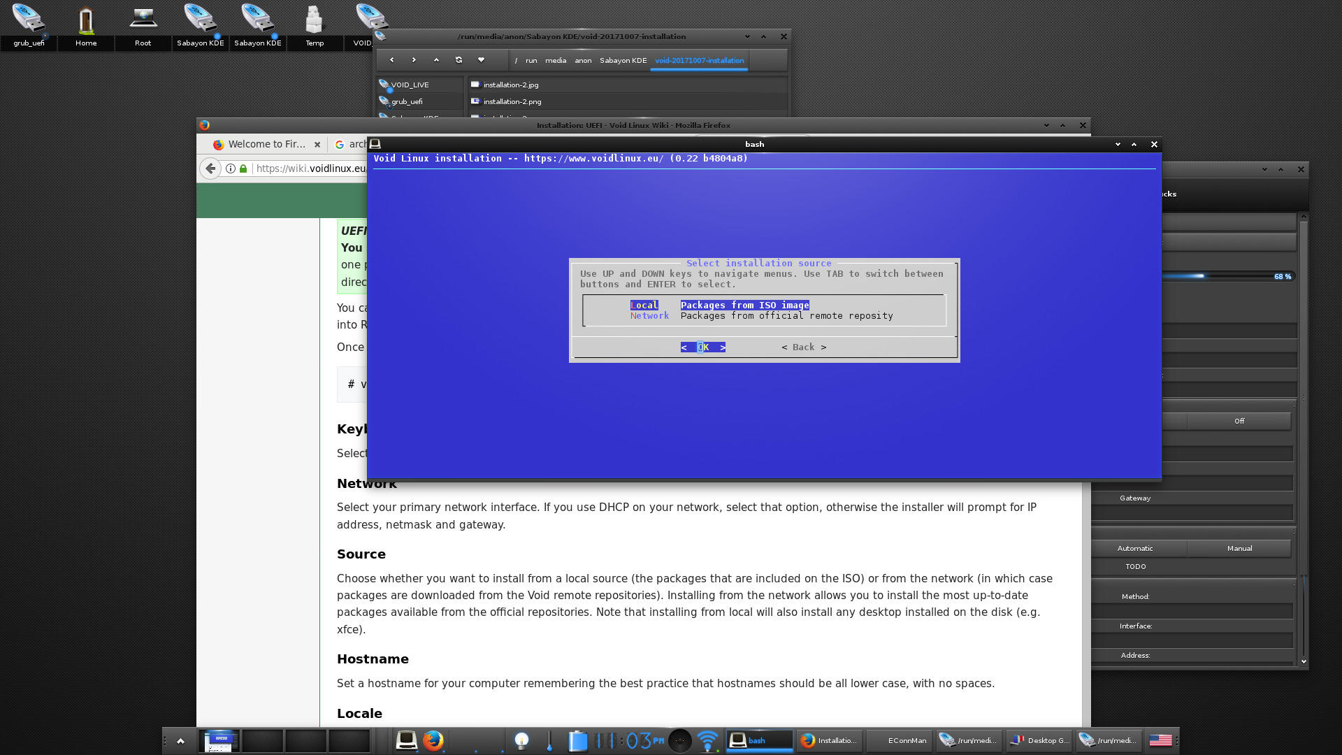The image size is (1342, 755).
Task: Open the Temp desktop icon
Action: click(315, 26)
